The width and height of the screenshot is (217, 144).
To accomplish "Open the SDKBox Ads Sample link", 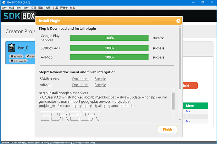I will coord(100,79).
